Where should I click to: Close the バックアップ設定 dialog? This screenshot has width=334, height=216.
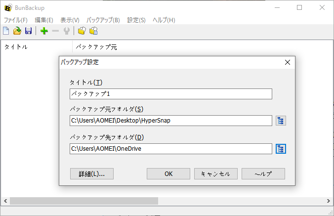[x=288, y=62]
